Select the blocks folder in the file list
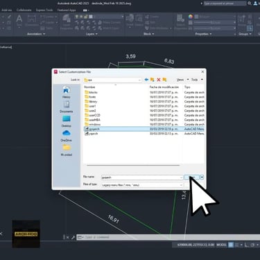260x260 pixels. click(x=92, y=92)
